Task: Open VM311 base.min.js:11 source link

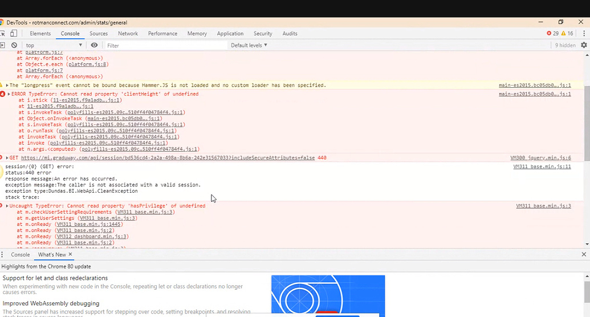Action: tap(542, 166)
